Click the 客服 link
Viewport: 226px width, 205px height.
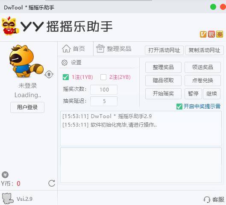(218, 199)
